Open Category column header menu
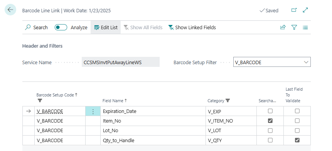Screen dimensions: 332x151 click(x=216, y=101)
